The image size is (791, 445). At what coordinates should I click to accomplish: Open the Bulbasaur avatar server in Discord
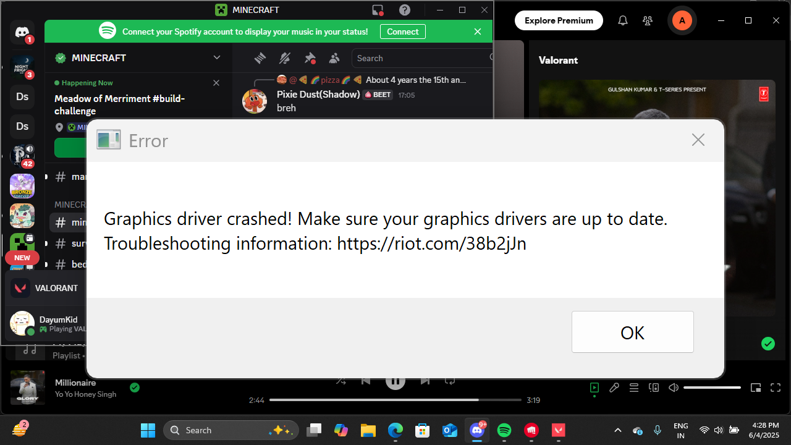(22, 216)
